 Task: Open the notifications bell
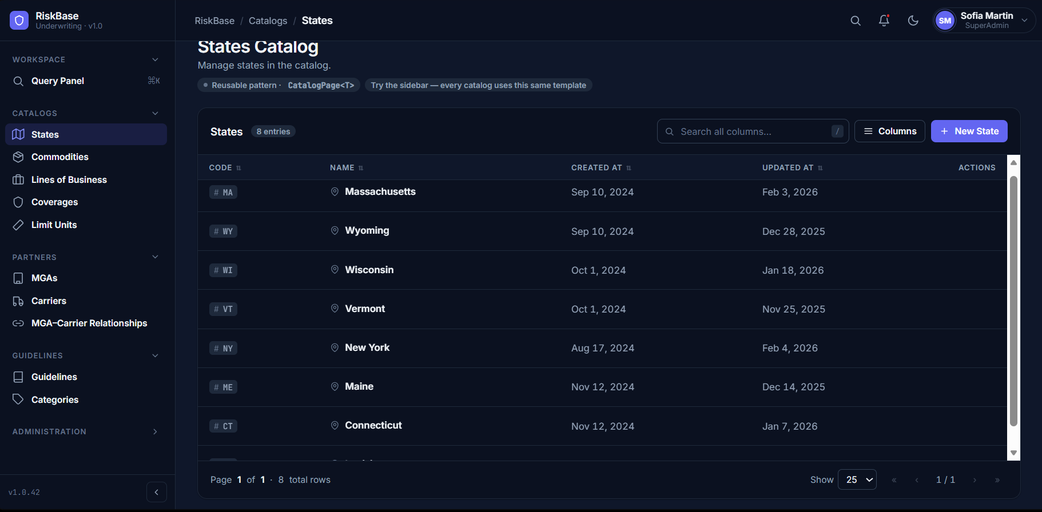click(884, 21)
